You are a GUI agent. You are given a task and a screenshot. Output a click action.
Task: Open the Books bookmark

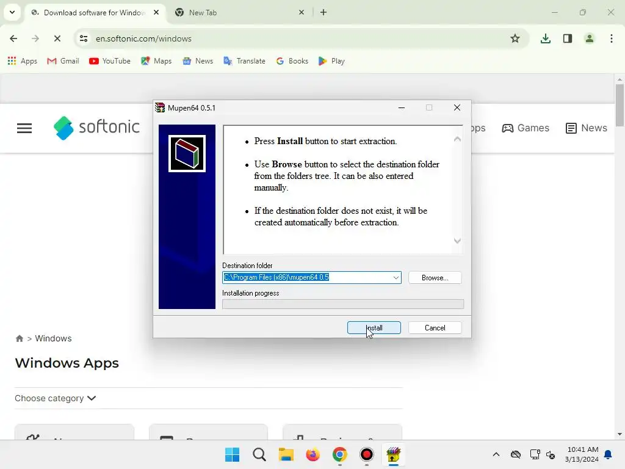pyautogui.click(x=292, y=61)
